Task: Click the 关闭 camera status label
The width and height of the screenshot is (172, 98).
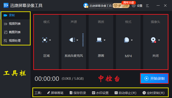Action: click(x=155, y=56)
